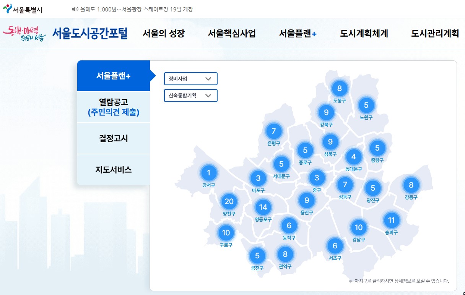The width and height of the screenshot is (465, 295).
Task: Click the 서초구 marker showing 6
Action: click(x=335, y=246)
